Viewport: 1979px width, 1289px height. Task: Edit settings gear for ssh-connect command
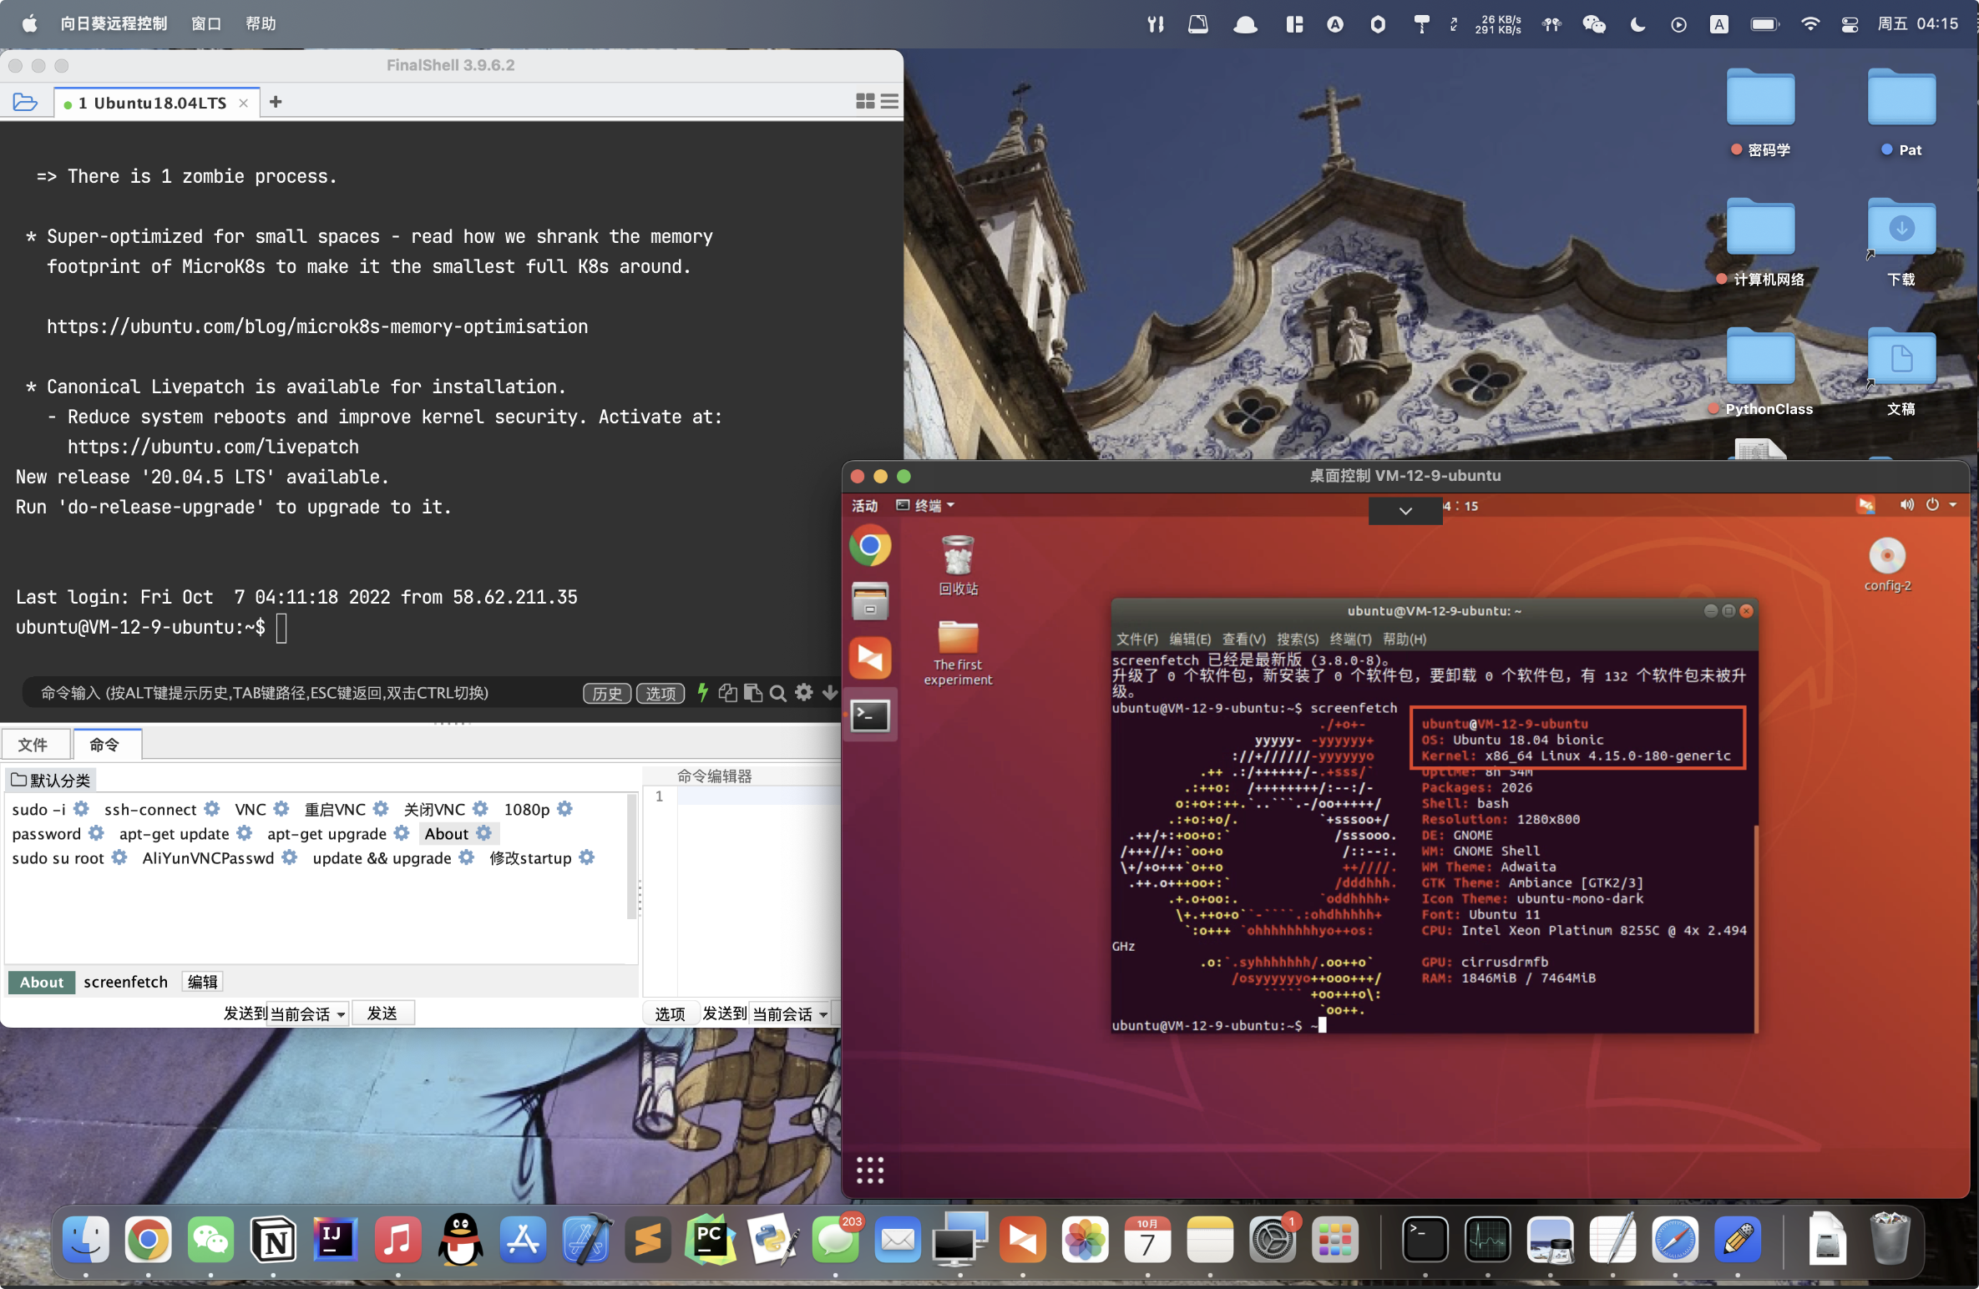pos(212,809)
